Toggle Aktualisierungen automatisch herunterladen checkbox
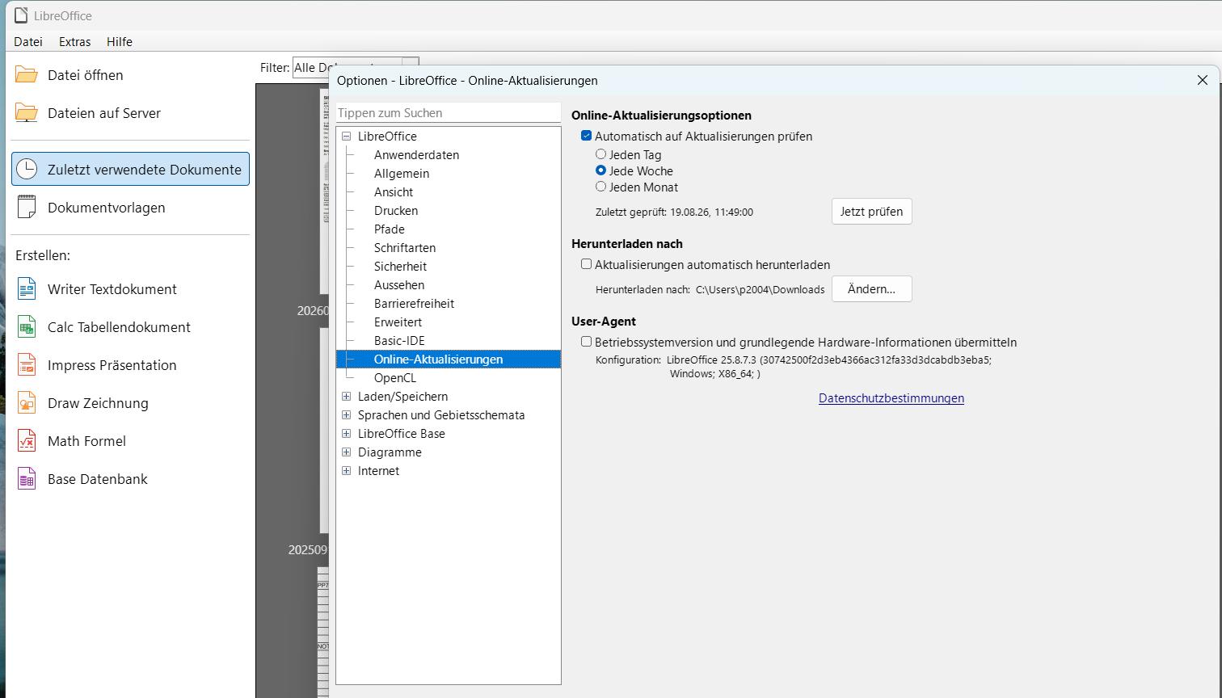Viewport: 1222px width, 698px height. coord(587,264)
